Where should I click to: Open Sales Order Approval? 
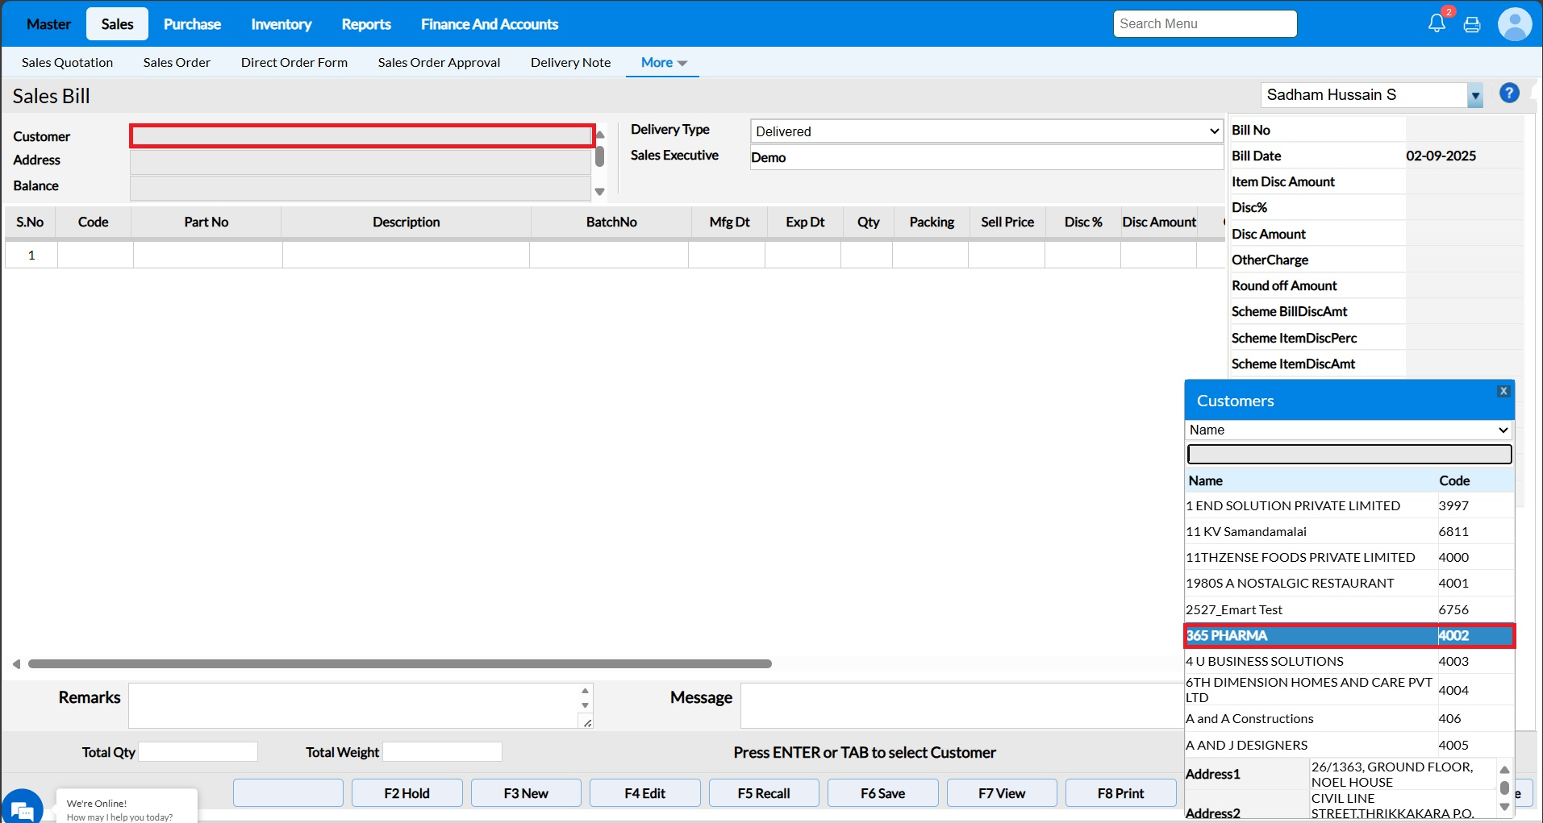point(439,63)
